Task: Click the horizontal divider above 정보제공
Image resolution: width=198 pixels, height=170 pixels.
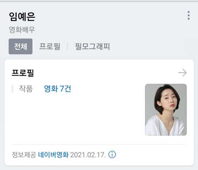Action: (99, 144)
